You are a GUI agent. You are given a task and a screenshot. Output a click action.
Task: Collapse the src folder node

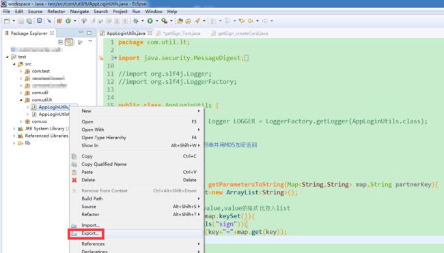(14, 64)
